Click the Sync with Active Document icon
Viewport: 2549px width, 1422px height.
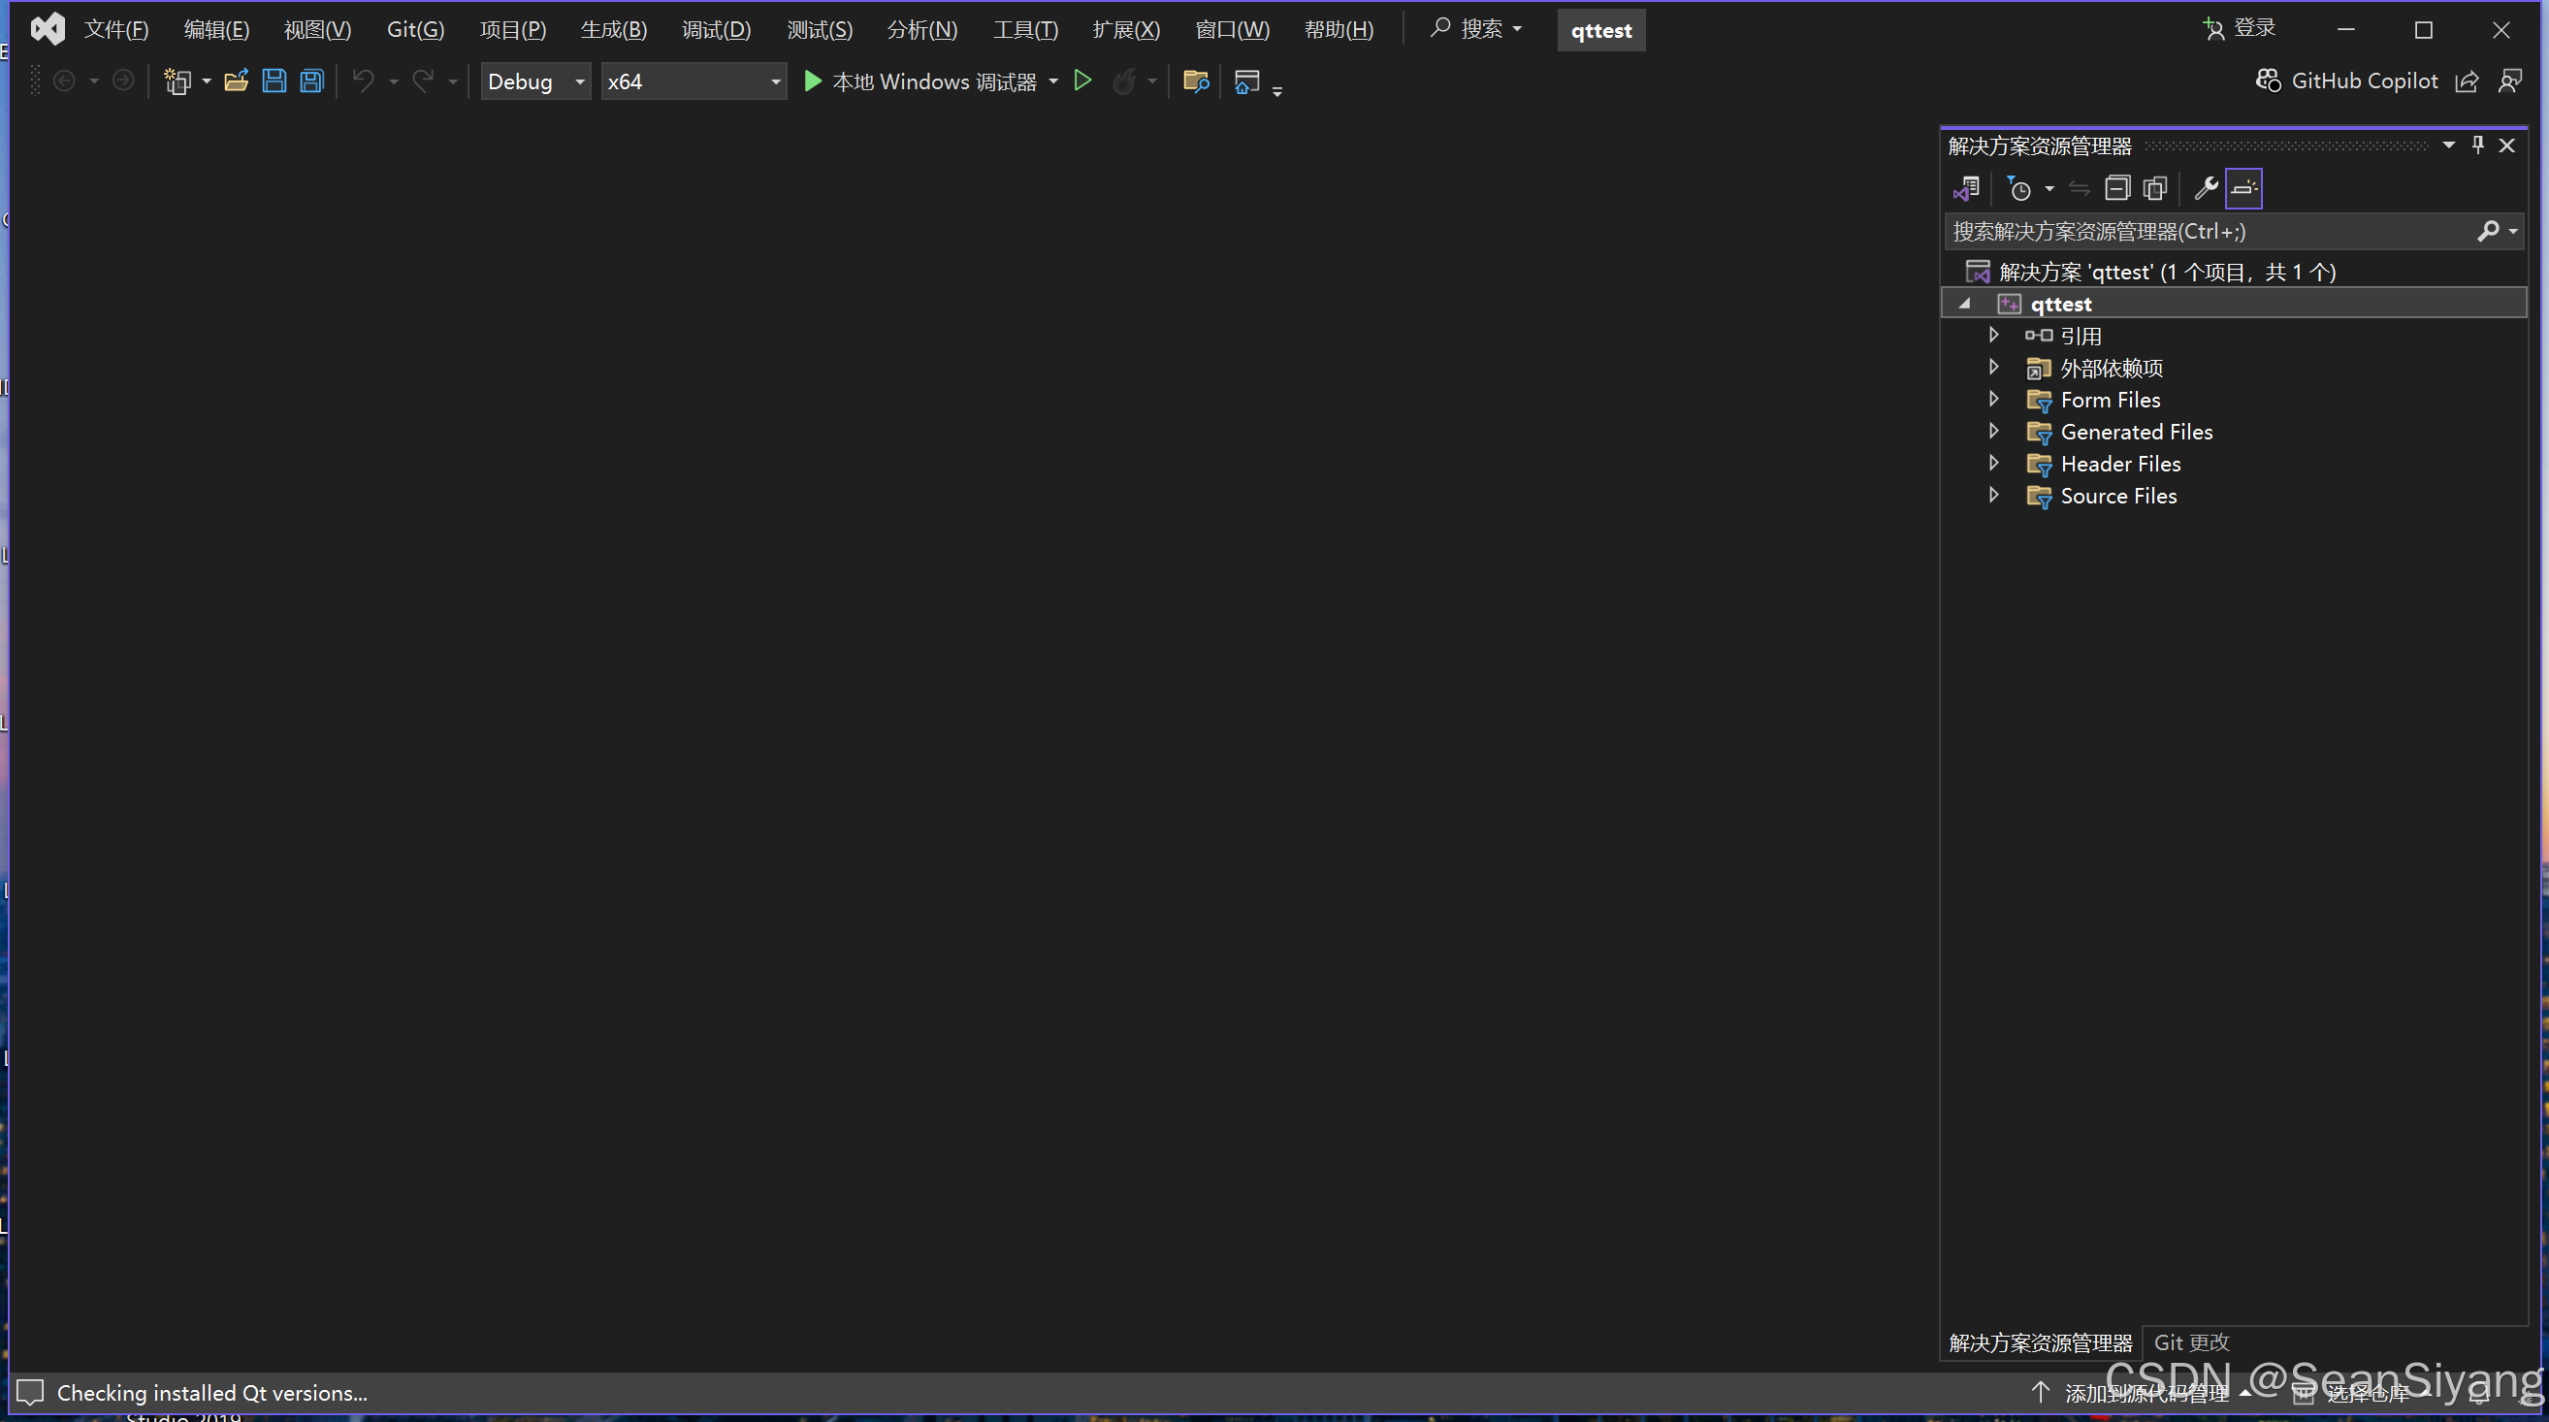pyautogui.click(x=2078, y=188)
